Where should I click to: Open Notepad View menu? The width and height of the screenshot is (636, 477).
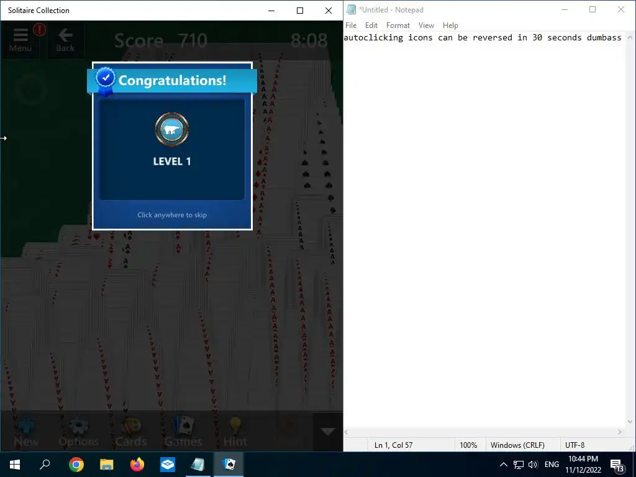coord(426,25)
